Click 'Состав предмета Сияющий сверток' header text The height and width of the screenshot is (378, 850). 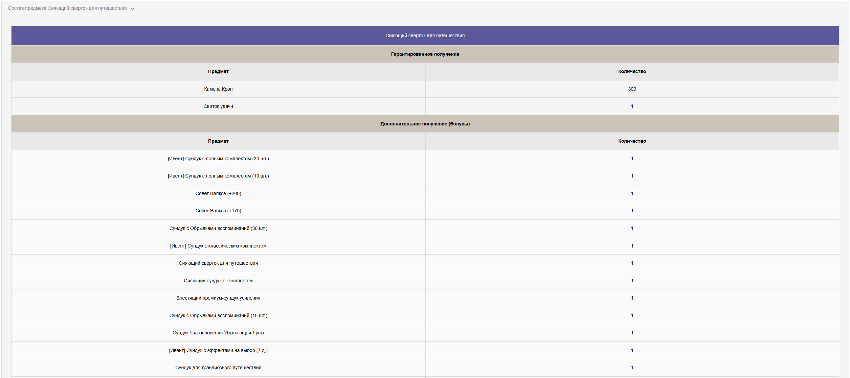(x=67, y=8)
